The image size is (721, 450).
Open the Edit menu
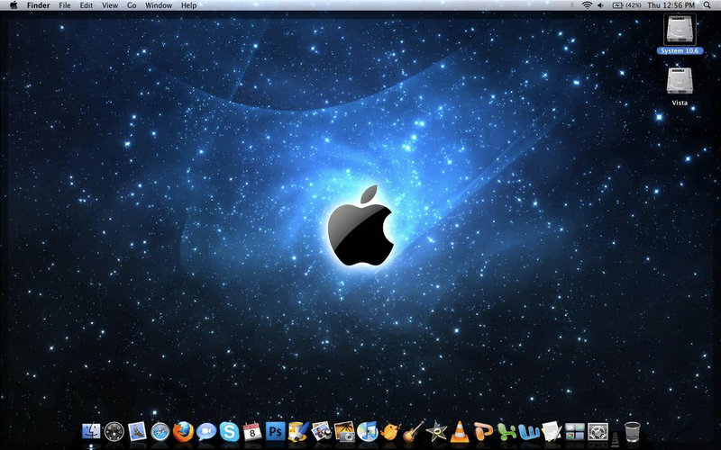tap(86, 5)
